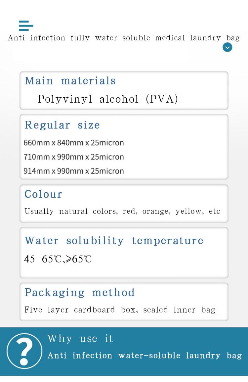Click the question mark icon

click(x=24, y=351)
